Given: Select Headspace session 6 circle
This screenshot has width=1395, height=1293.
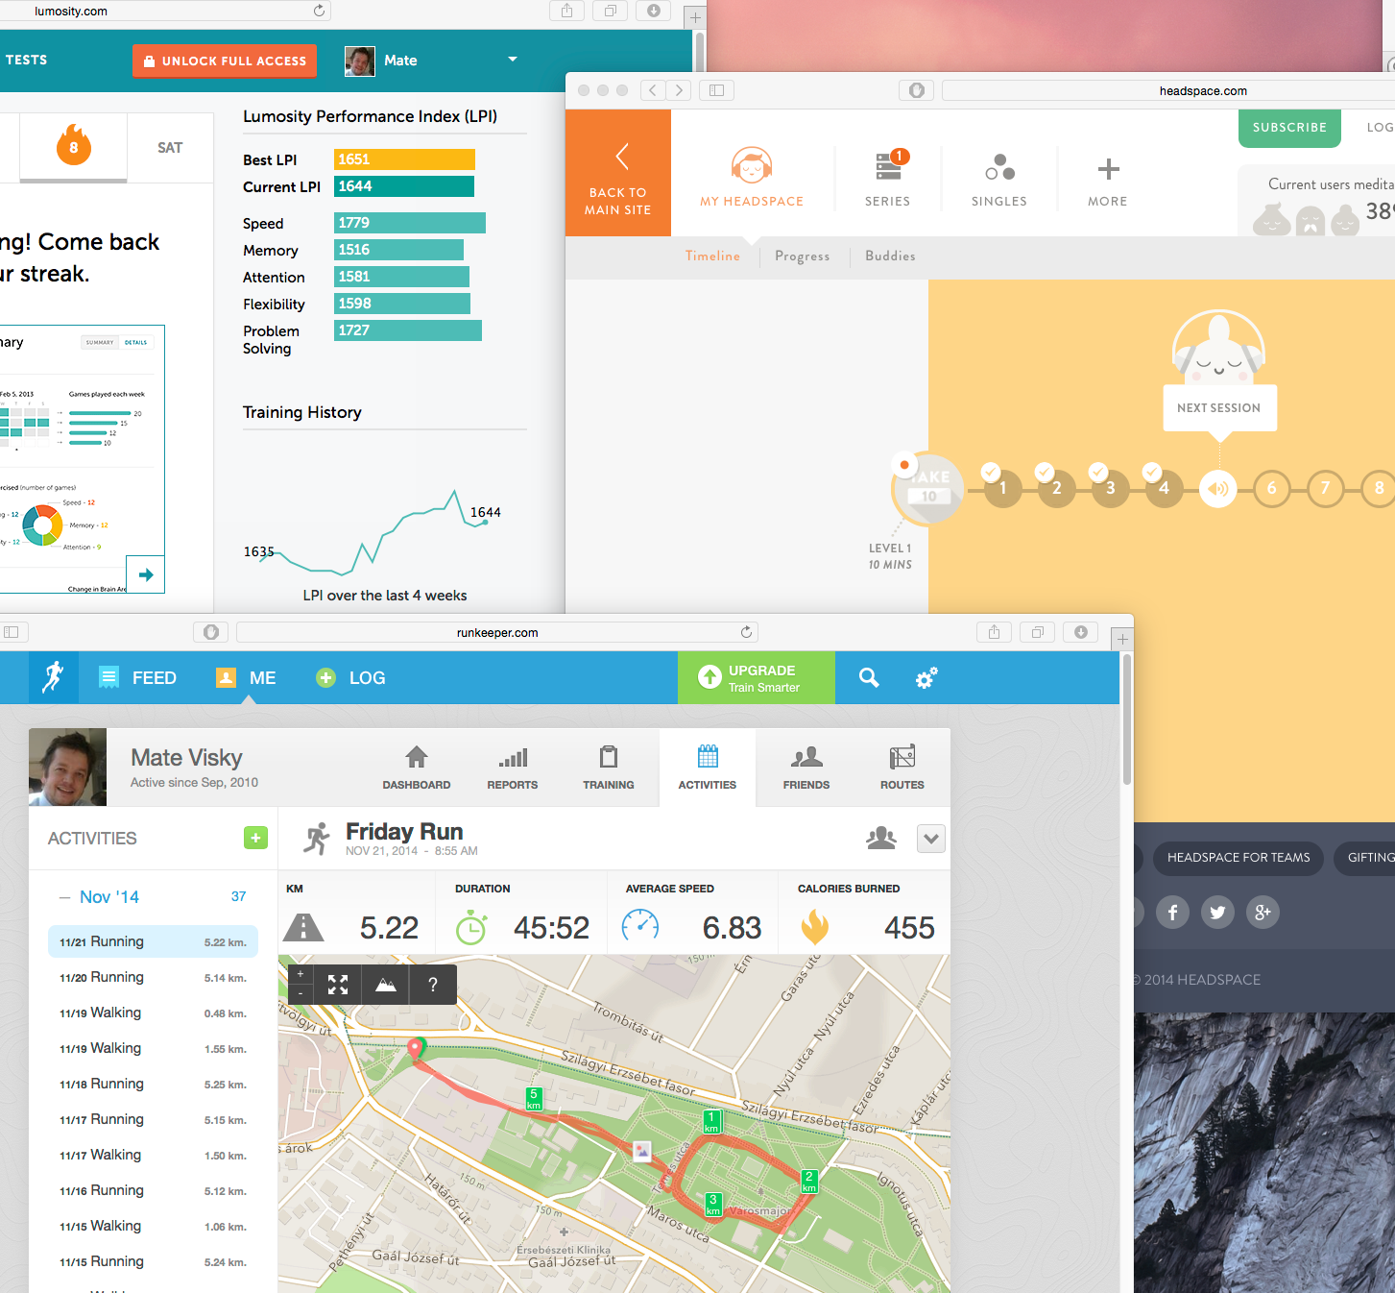Looking at the screenshot, I should (x=1271, y=488).
